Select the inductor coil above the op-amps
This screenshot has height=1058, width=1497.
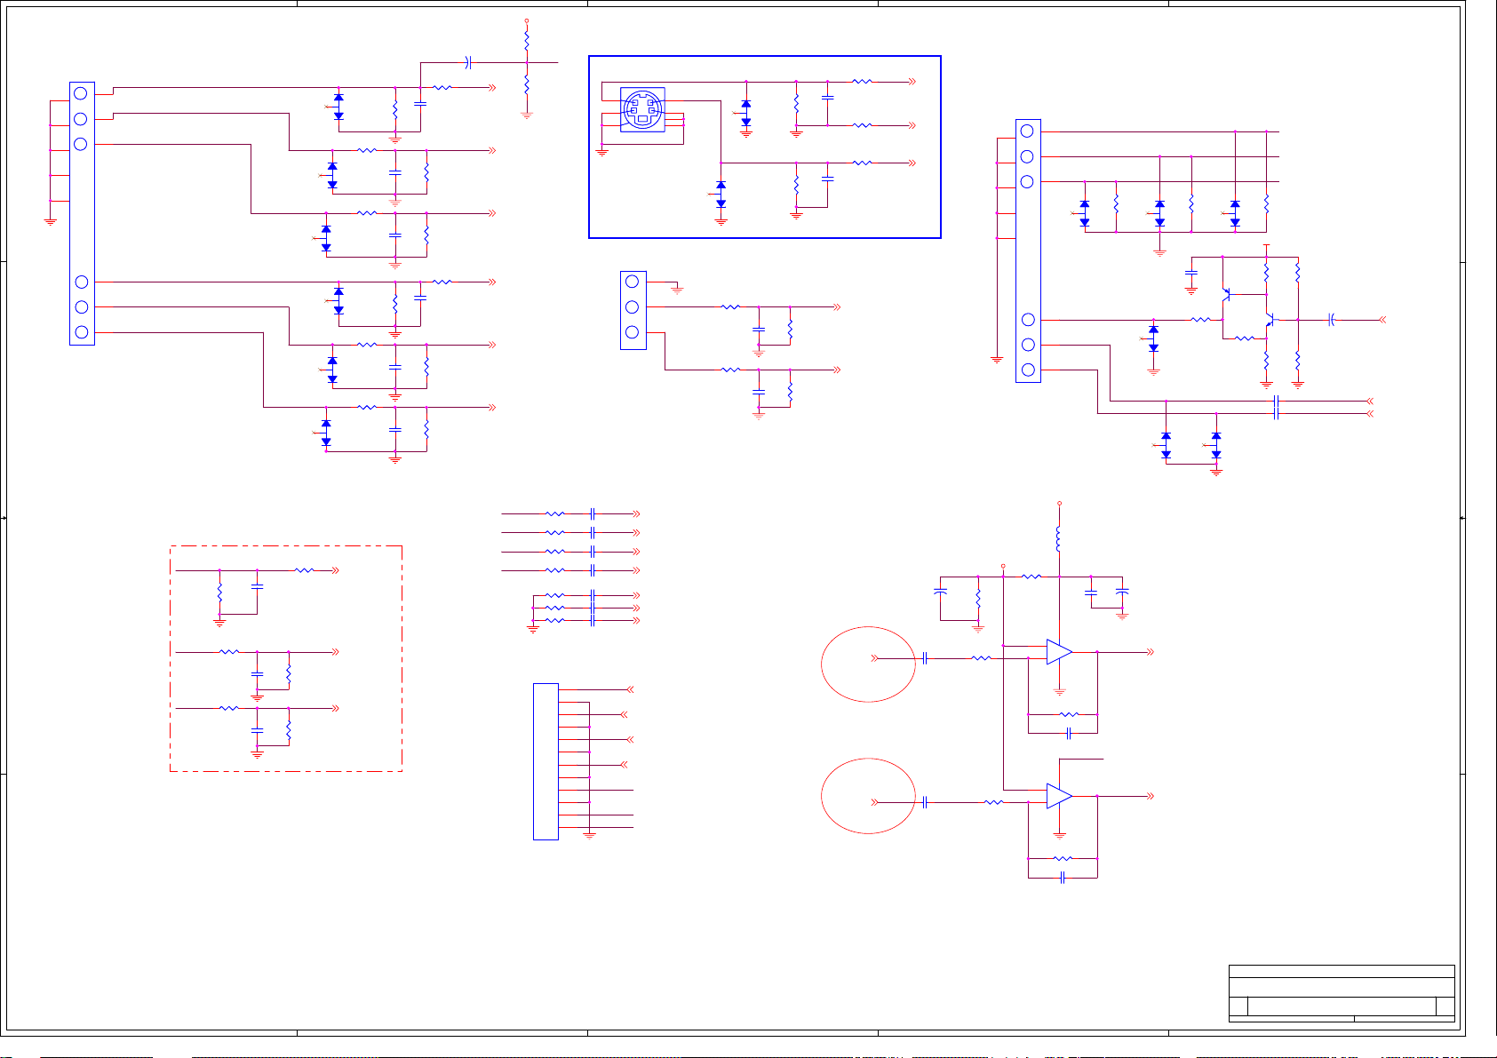(x=1059, y=539)
